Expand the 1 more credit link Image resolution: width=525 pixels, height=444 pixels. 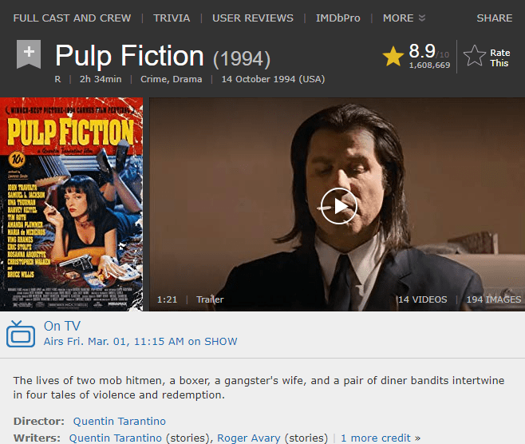tap(377, 438)
